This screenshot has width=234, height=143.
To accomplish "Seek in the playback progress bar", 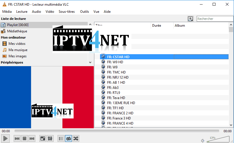I will point(117,131).
